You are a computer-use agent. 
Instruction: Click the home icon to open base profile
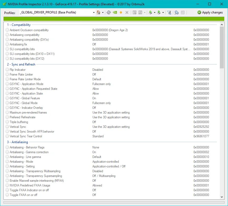(98, 13)
